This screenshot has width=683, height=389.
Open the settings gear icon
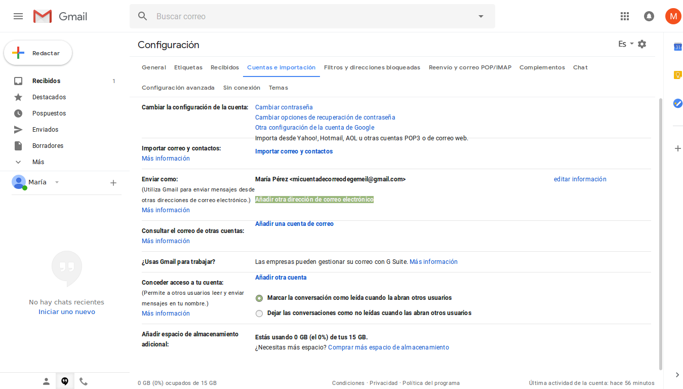point(642,44)
